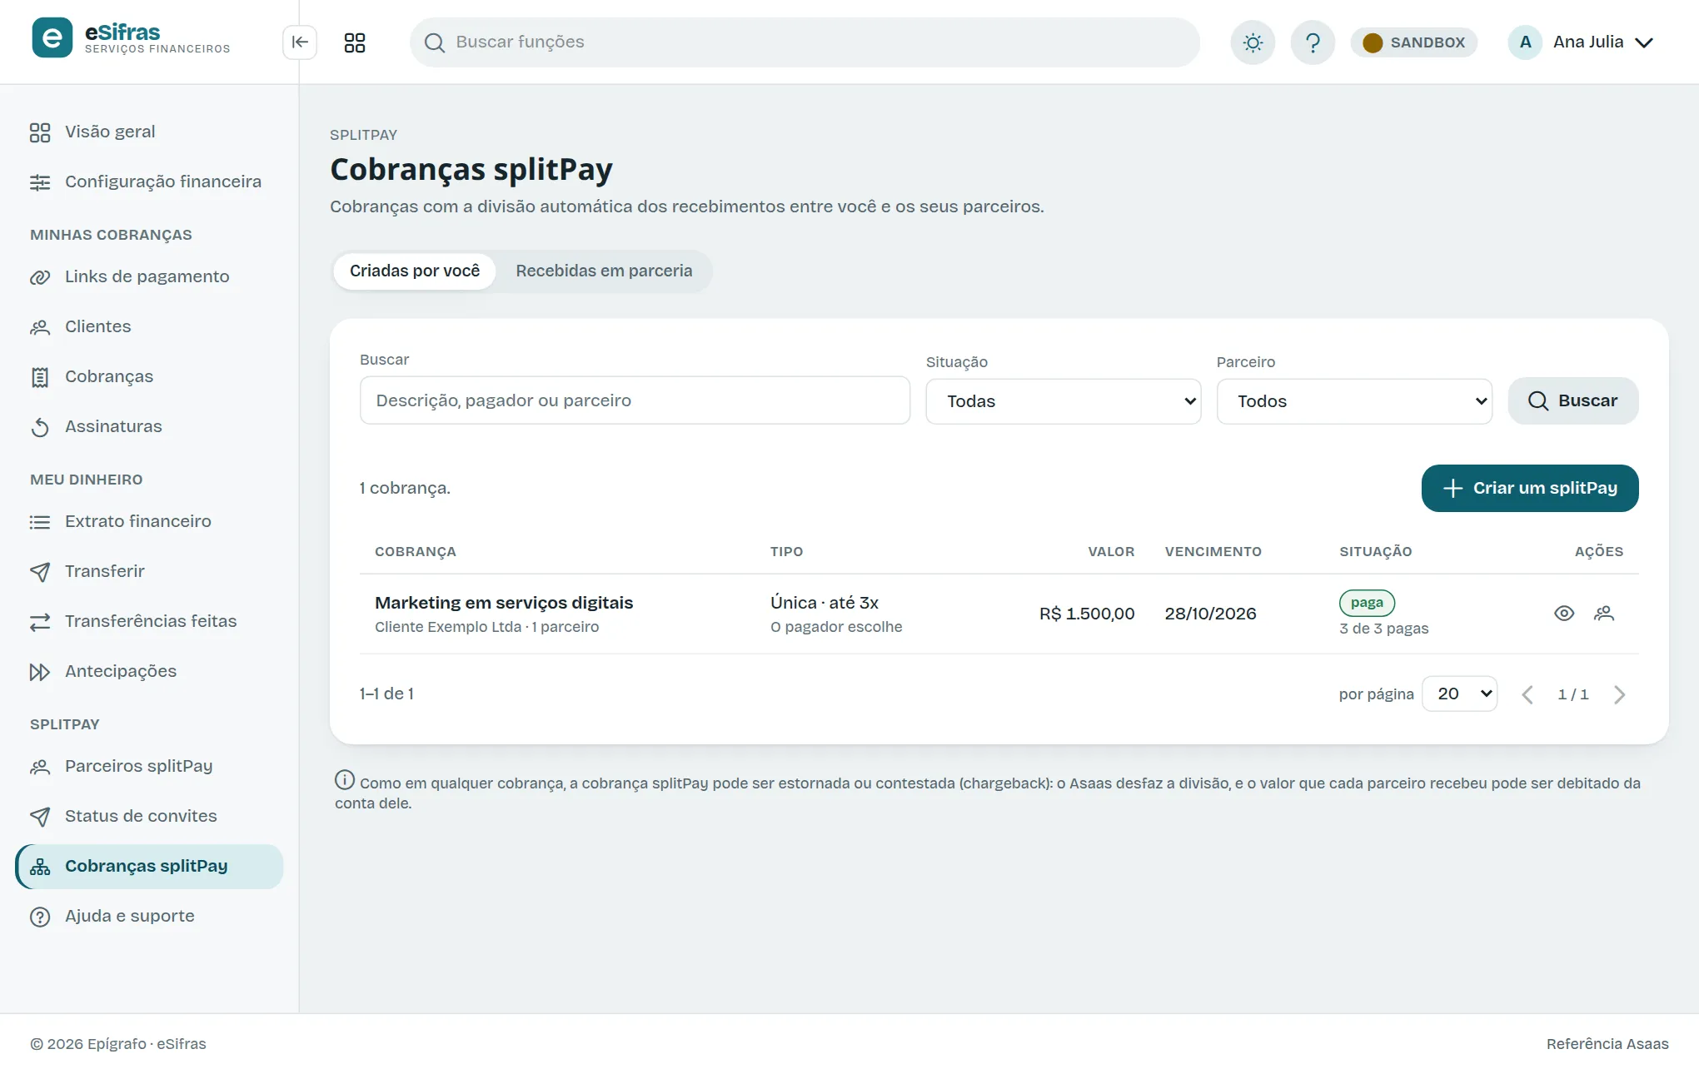Screen dimensions: 1699x1074
Task: Click the paga status badge
Action: [1367, 603]
